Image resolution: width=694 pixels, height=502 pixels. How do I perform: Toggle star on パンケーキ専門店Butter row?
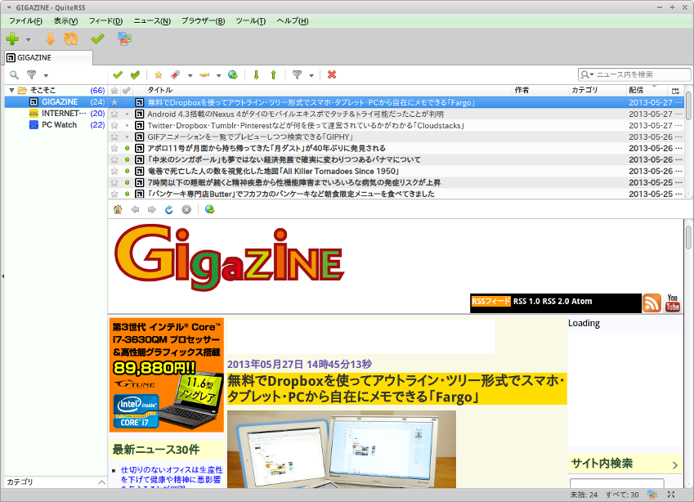point(114,194)
